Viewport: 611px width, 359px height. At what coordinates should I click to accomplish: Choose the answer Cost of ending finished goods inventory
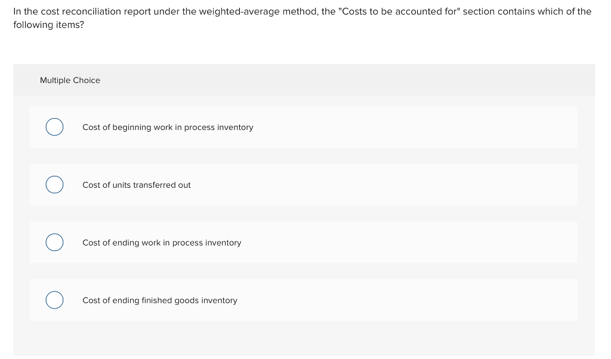(x=160, y=300)
